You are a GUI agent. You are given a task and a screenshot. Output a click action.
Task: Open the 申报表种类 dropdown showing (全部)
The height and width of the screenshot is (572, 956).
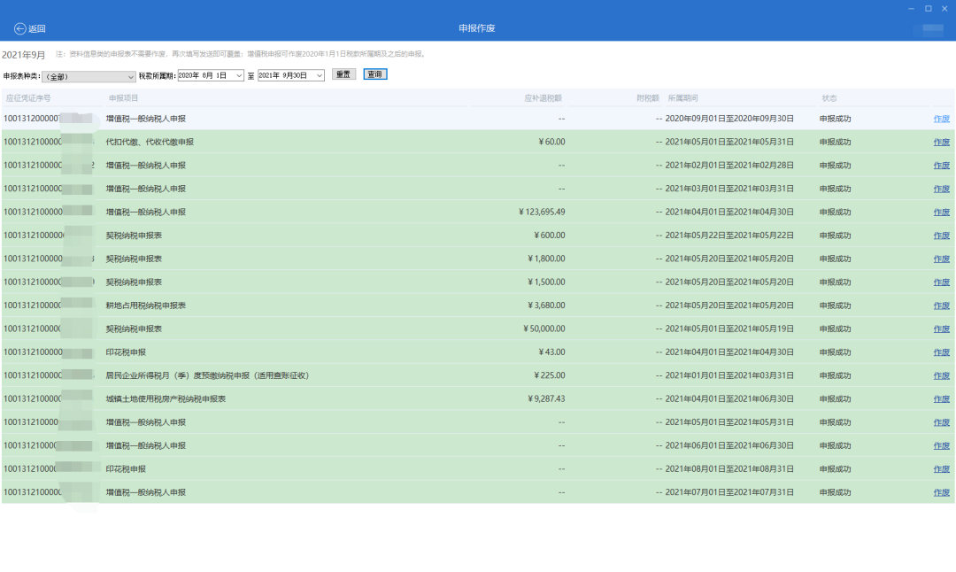tap(89, 76)
